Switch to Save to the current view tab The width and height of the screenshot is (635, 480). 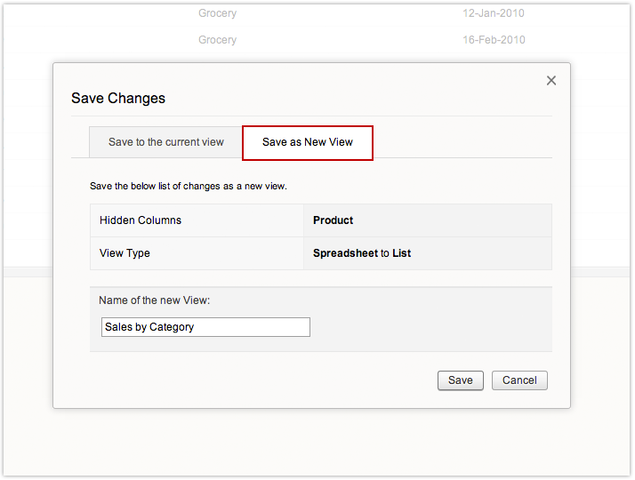pos(166,142)
